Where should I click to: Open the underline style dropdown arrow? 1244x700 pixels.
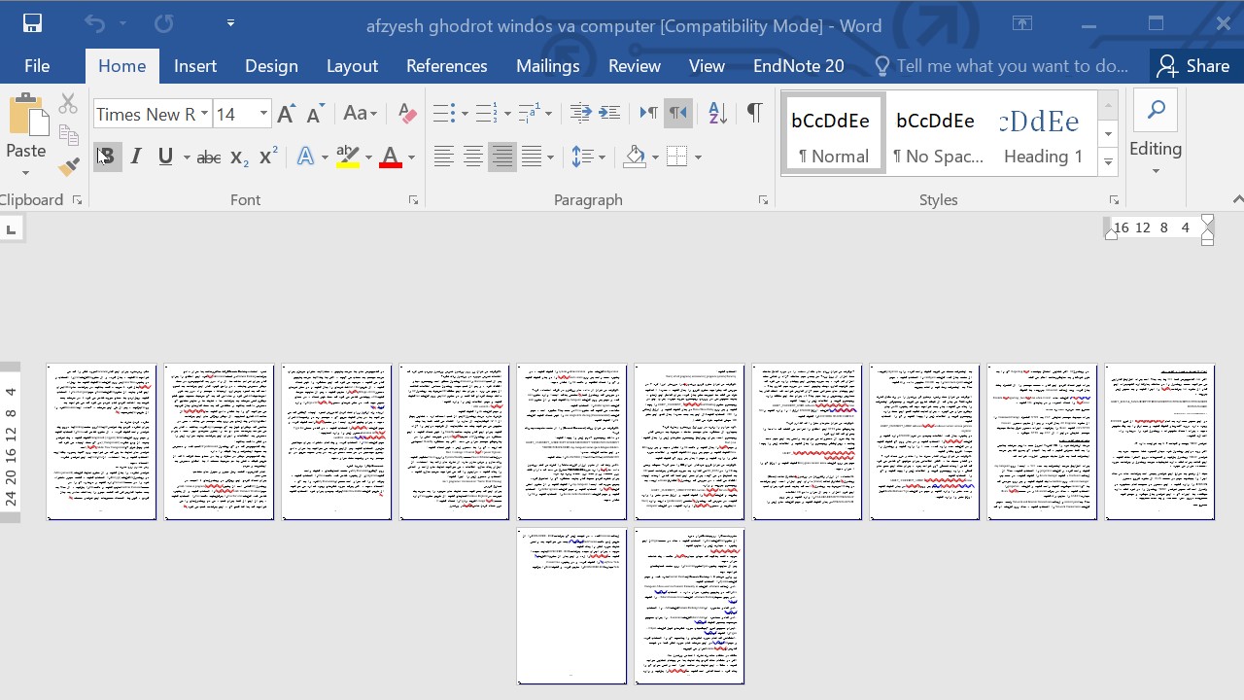coord(186,157)
